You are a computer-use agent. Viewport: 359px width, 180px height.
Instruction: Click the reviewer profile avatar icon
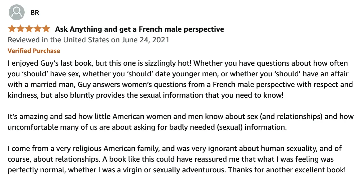coord(17,12)
